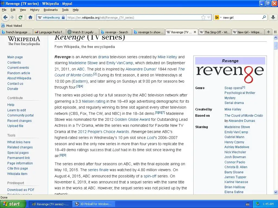Screen dimensions: 278x208
Task: Click the Donate sidebar link
Action: (x=12, y=89)
